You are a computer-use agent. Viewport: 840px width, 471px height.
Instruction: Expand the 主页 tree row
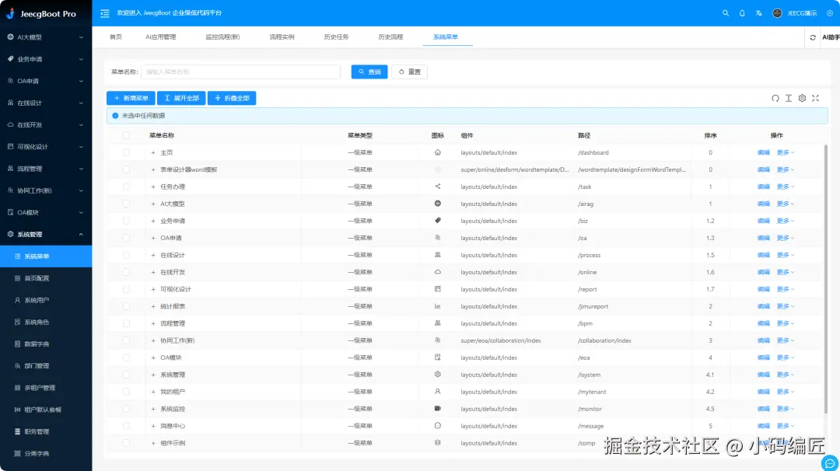coord(153,152)
